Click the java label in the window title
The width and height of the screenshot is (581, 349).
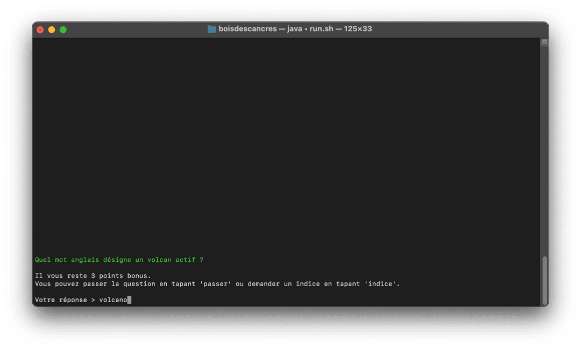(294, 29)
